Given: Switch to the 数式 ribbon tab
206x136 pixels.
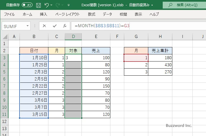Looking at the screenshot, I should (x=91, y=14).
